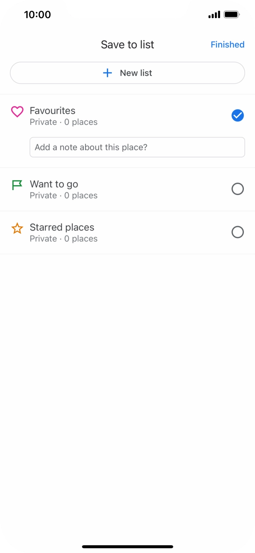Focus the Add a note field

[x=137, y=147]
